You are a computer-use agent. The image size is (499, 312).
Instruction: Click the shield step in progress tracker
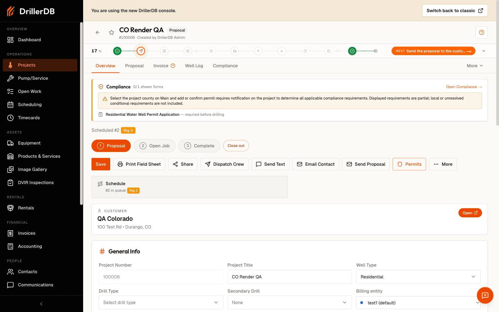click(188, 51)
